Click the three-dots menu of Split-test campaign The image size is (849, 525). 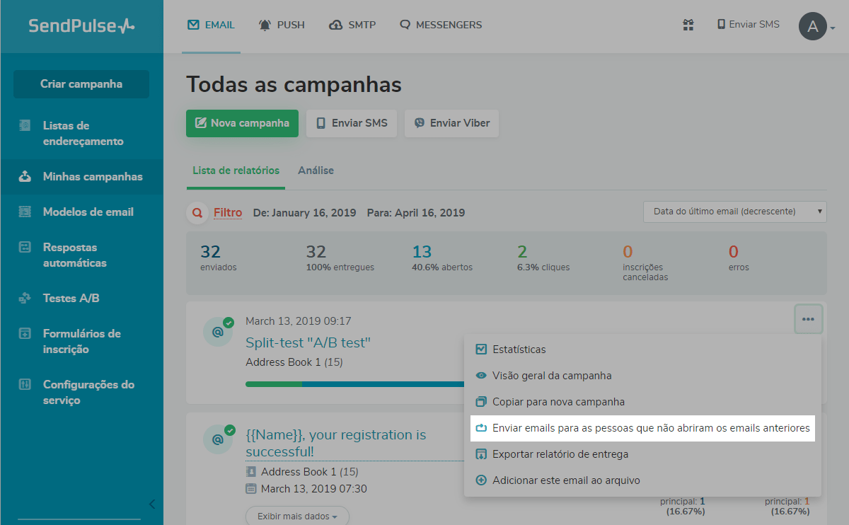[x=808, y=319]
